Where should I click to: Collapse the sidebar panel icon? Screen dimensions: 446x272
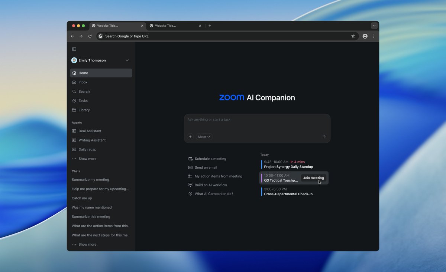74,49
